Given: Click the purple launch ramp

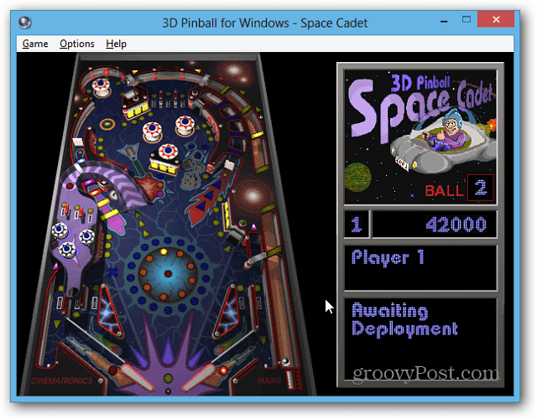Looking at the screenshot, I should pos(110,184).
